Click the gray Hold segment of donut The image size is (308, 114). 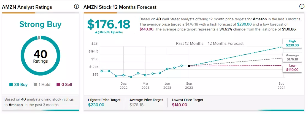pyautogui.click(x=39, y=38)
